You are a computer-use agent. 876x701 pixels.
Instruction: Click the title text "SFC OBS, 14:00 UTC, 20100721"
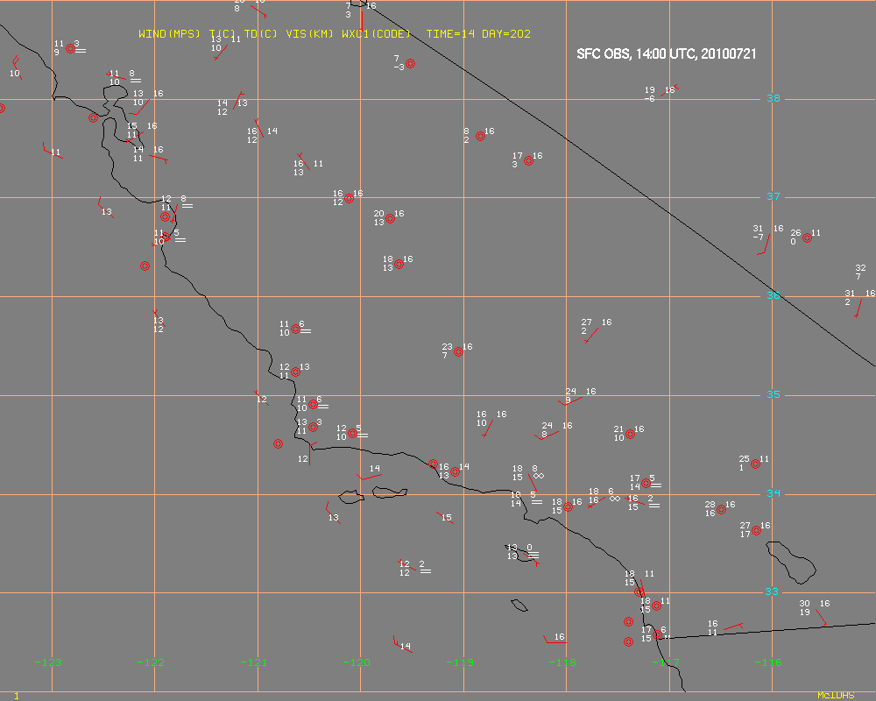pos(667,54)
